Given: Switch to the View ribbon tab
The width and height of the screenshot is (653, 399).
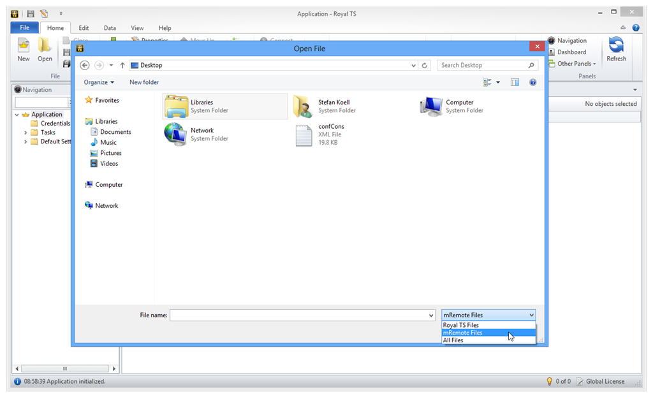Looking at the screenshot, I should 137,28.
